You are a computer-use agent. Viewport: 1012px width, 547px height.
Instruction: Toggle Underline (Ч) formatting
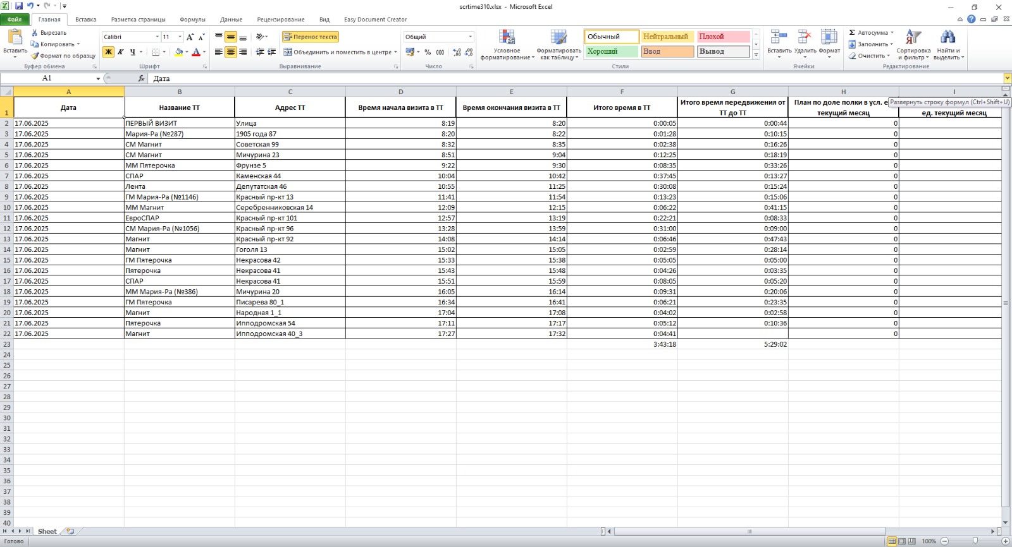click(x=132, y=52)
